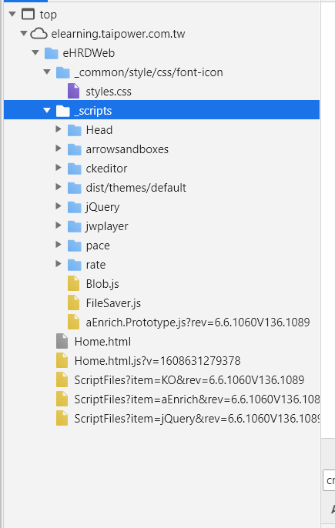Select the top tree label

[x=49, y=15]
